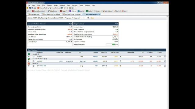Click the grey square icon on BHP Billiton row
195x109 pixels.
point(29,66)
